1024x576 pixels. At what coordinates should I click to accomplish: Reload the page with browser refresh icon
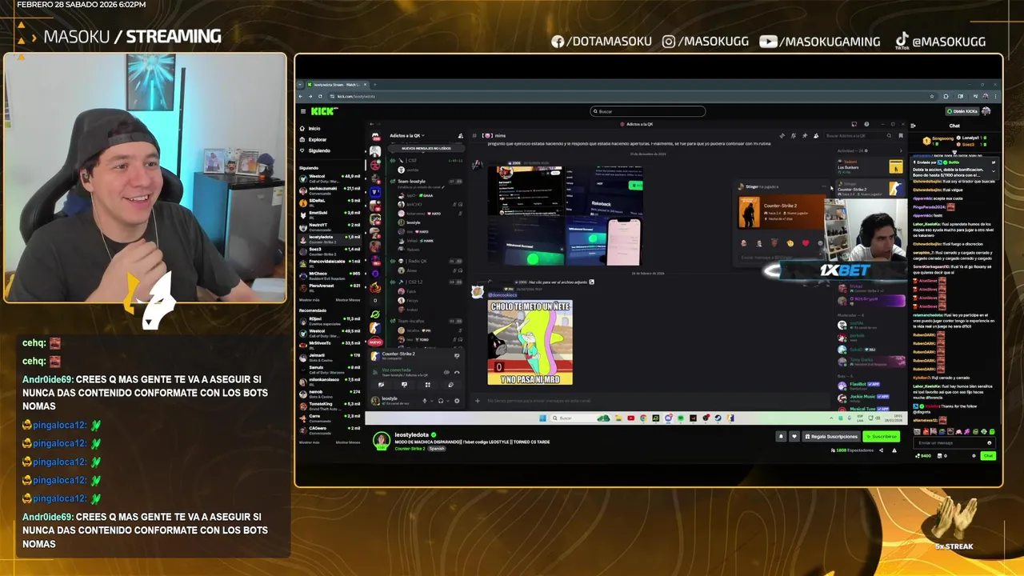coord(320,96)
